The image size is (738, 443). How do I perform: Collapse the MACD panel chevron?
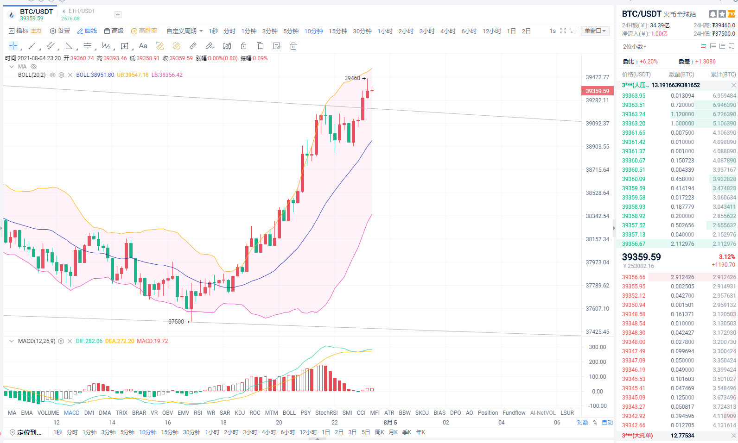pos(12,341)
